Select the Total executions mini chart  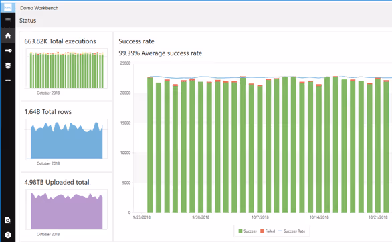[67, 69]
